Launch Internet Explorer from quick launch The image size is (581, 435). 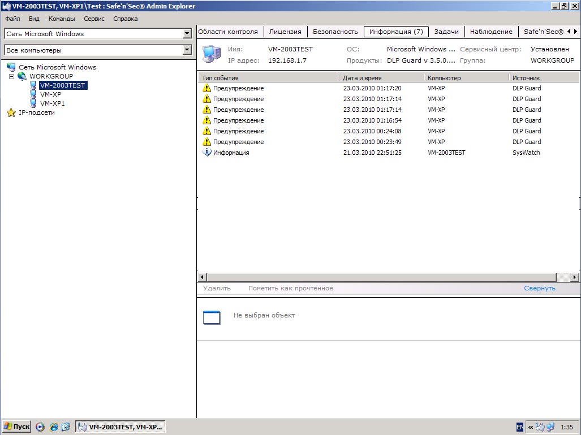coord(53,427)
